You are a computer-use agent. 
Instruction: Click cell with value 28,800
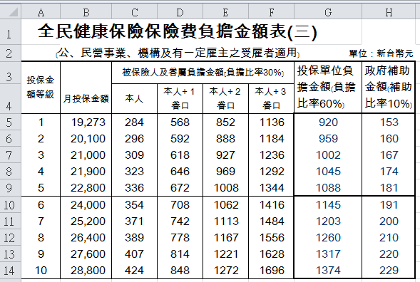86,270
